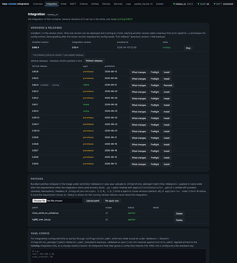
Task: Run Preflight for release 0.60.1
Action: click(155, 105)
